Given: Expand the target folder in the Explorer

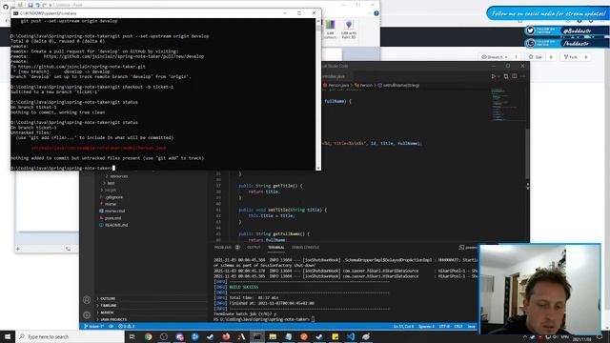Looking at the screenshot, I should pyautogui.click(x=111, y=191).
